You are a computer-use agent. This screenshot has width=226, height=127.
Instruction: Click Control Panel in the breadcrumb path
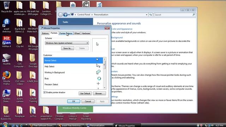tap(84, 15)
